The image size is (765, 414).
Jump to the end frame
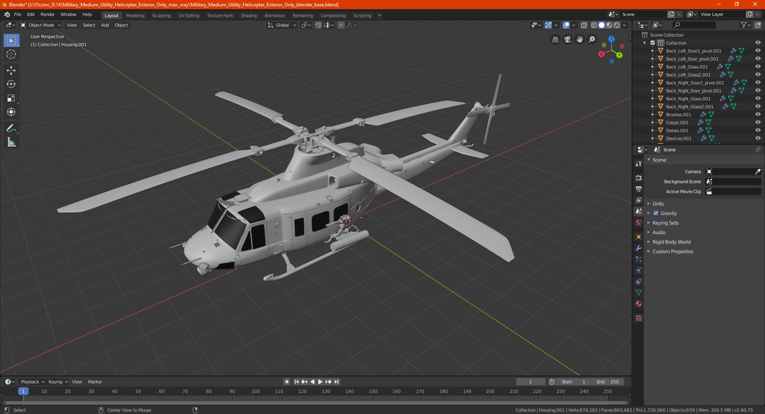tap(336, 382)
